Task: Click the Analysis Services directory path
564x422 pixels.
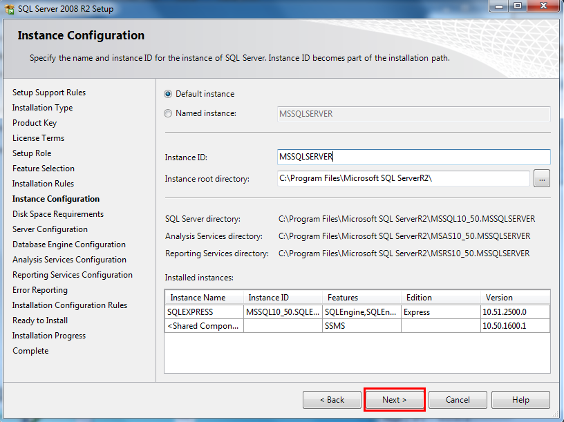Action: coord(404,236)
